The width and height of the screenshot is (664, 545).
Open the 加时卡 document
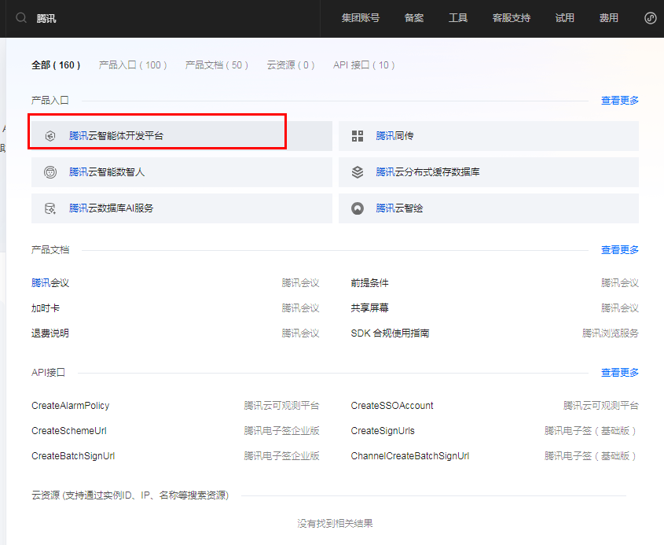tap(46, 308)
